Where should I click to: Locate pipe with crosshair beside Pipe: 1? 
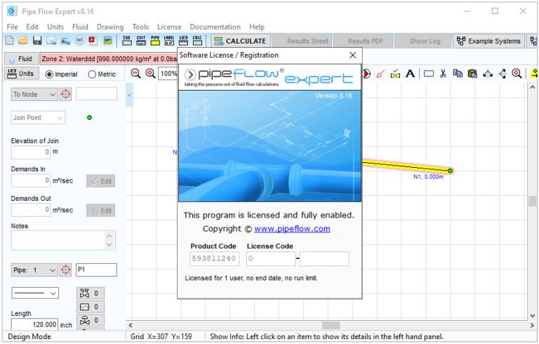[66, 270]
